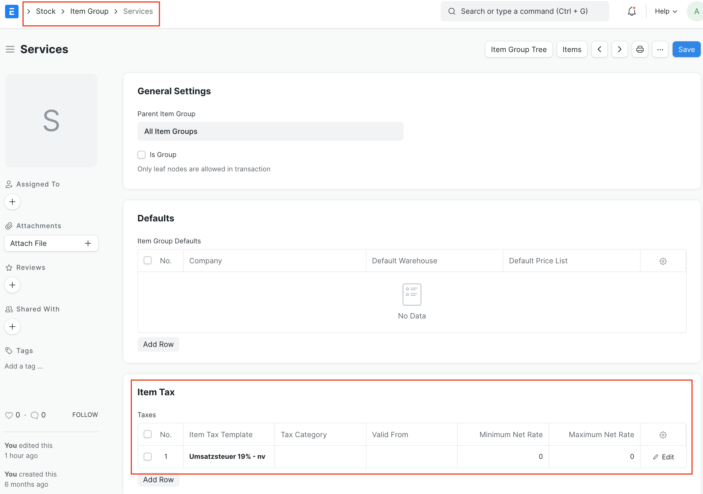Configure Taxes table columns via gear icon

point(663,435)
